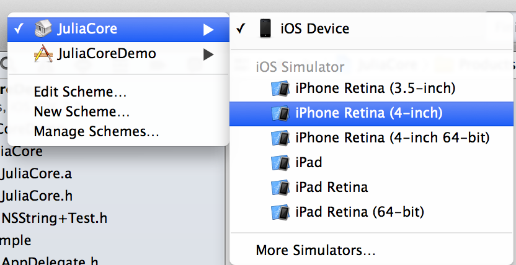Click the iPad Retina (64-bit) simulator icon
Image resolution: width=516 pixels, height=265 pixels.
280,212
